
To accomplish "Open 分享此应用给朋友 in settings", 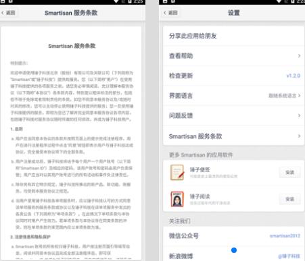I will pos(233,36).
